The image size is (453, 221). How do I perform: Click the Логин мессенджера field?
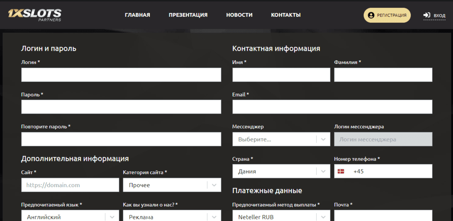[x=383, y=139]
